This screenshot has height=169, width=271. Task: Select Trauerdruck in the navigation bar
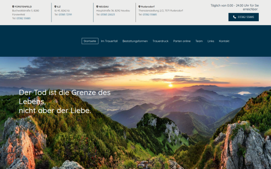pyautogui.click(x=160, y=41)
